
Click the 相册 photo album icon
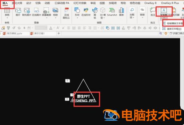pos(56,10)
